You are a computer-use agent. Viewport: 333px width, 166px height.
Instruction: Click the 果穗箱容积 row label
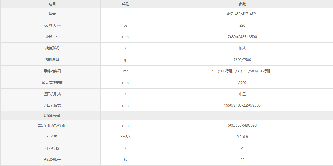click(50, 71)
